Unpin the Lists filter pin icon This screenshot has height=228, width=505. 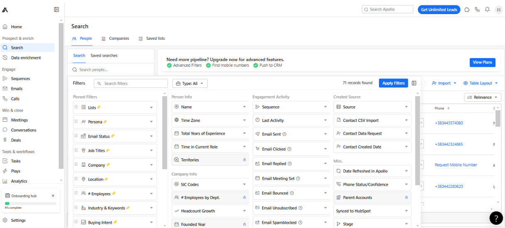tap(99, 107)
